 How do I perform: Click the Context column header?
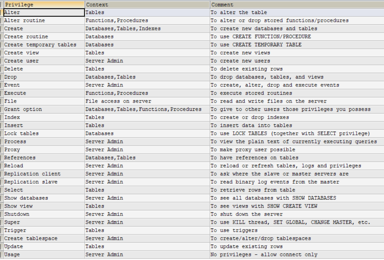coord(147,5)
